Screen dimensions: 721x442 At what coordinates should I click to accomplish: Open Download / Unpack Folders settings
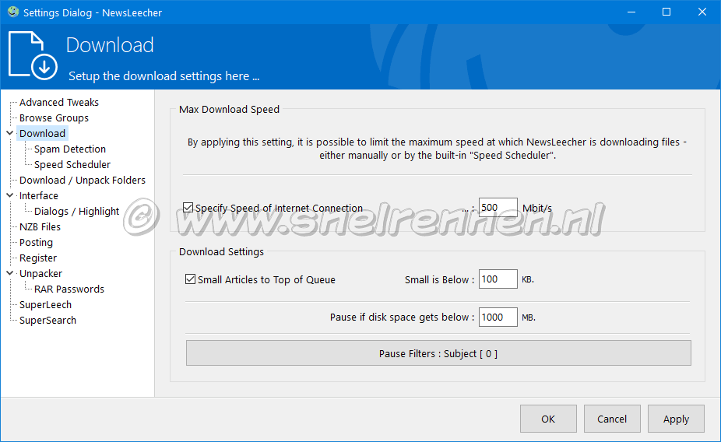tap(83, 180)
